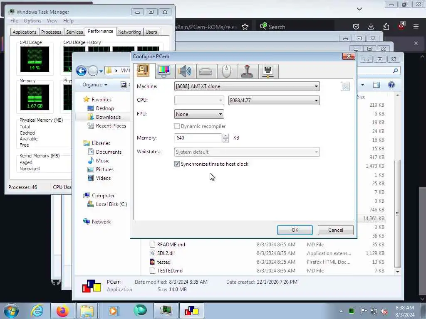The height and width of the screenshot is (319, 426).
Task: Open the display settings tab in Configure PCem
Action: pyautogui.click(x=164, y=71)
